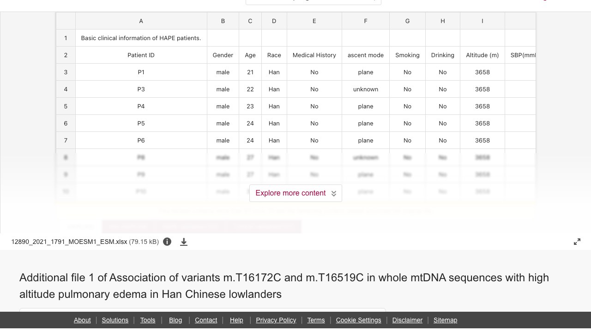This screenshot has width=591, height=332.
Task: Download the xlsx file via arrow icon
Action: coord(184,242)
